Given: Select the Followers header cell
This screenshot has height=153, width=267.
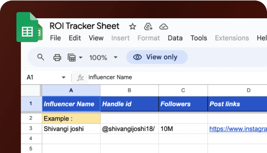Looking at the screenshot, I should click(x=183, y=104).
